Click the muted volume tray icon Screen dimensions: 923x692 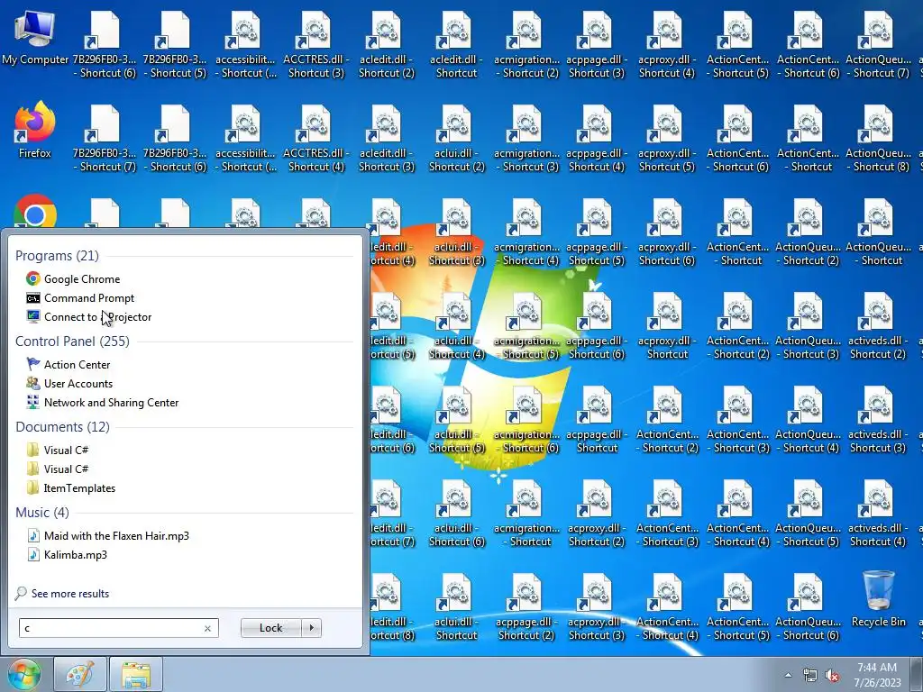[832, 676]
